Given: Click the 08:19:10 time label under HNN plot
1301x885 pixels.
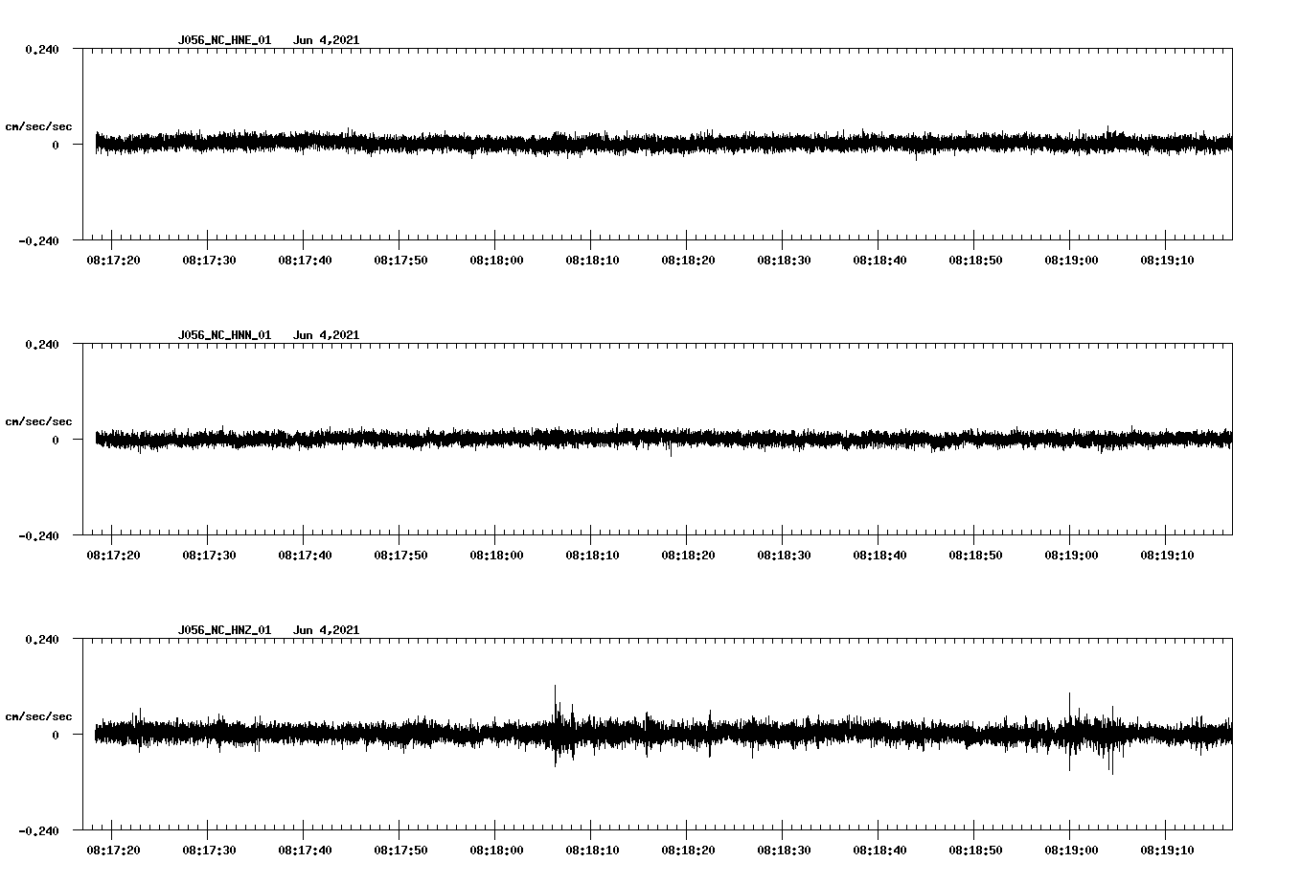Looking at the screenshot, I should 1167,556.
